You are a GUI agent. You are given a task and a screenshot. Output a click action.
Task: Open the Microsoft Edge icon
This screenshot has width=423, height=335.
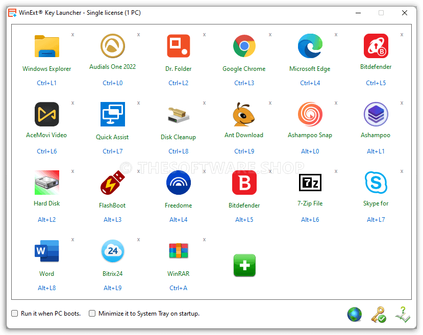[x=310, y=46]
